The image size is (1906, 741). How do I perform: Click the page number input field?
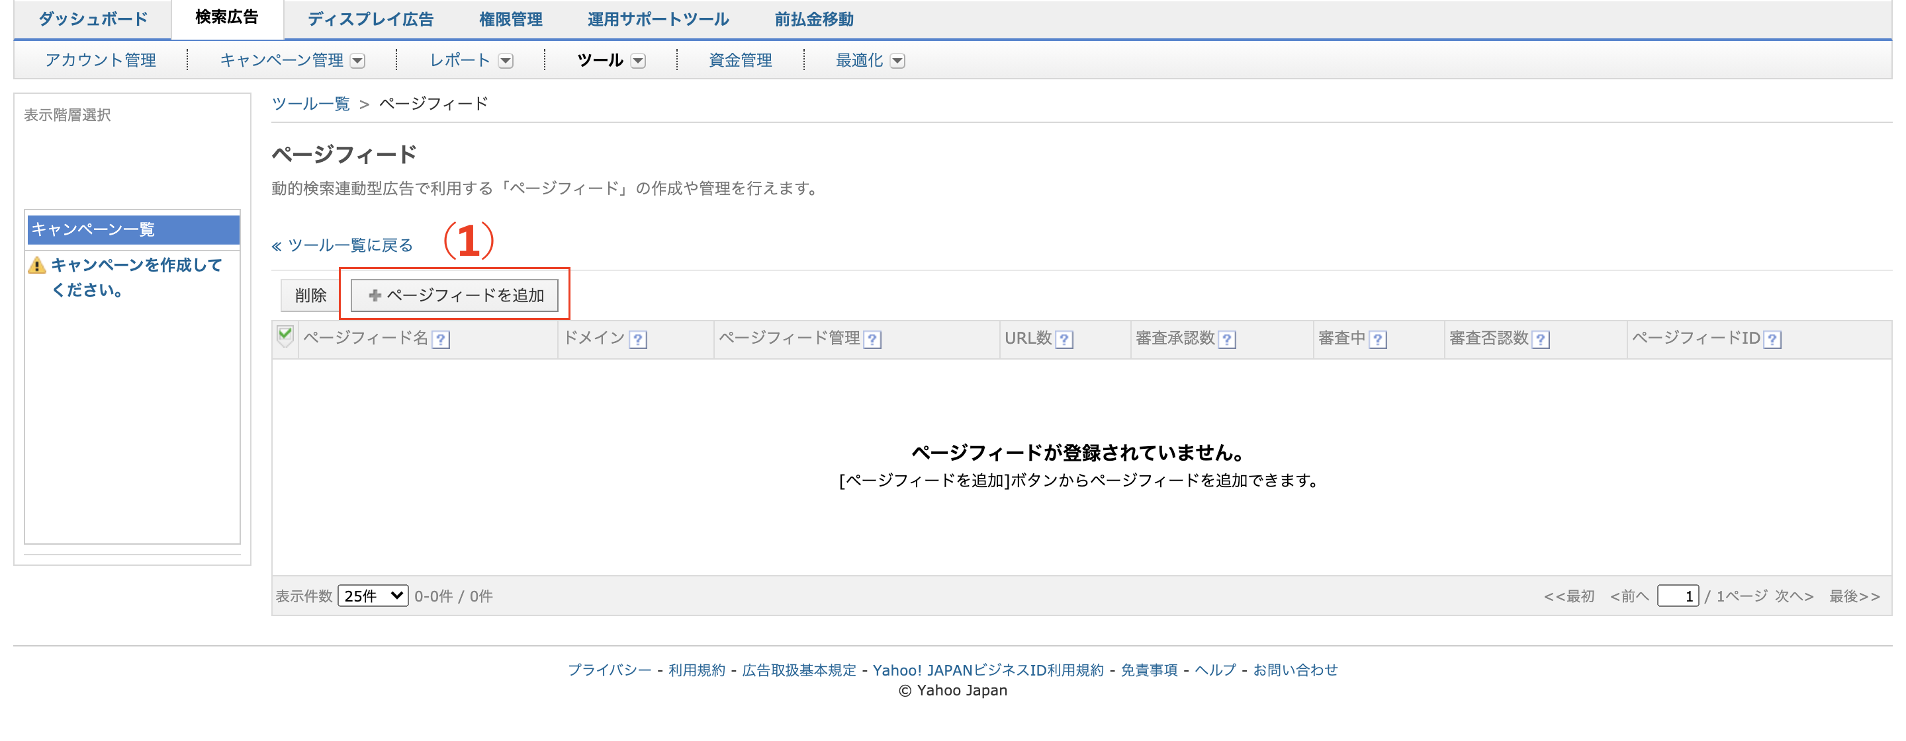coord(1678,596)
